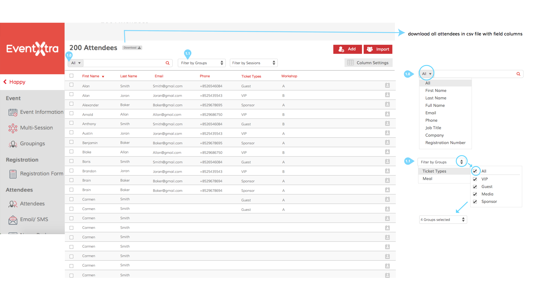This screenshot has height=301, width=537.
Task: Open the enlarged Filter by Groups dropdown
Action: (442, 162)
